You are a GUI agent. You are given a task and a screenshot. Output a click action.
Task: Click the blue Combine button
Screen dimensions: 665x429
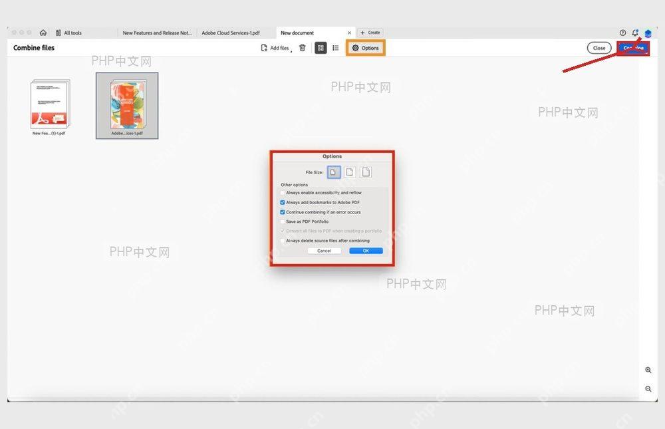633,48
